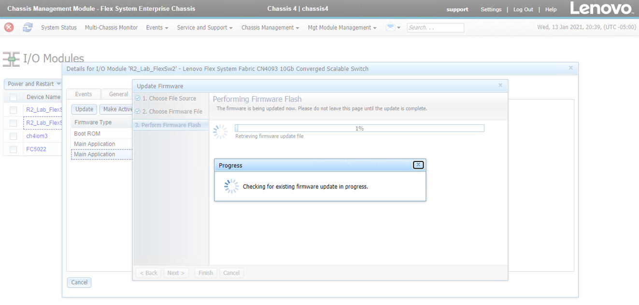This screenshot has width=639, height=305.
Task: Check the box for the first R2_Lab_FlexS row
Action: tap(13, 110)
